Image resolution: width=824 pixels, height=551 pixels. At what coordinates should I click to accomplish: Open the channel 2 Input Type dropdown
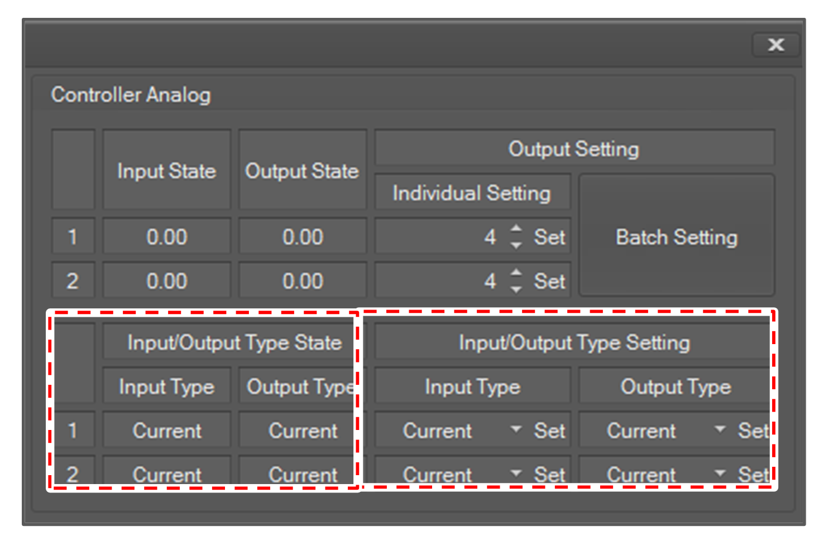tap(516, 473)
